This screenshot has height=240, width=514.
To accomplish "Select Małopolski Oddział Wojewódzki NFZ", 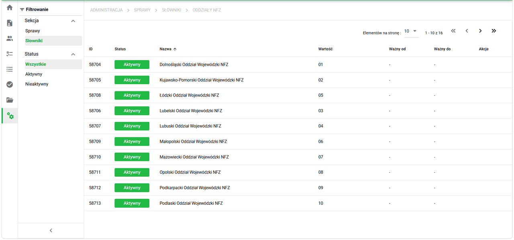I will (x=193, y=141).
